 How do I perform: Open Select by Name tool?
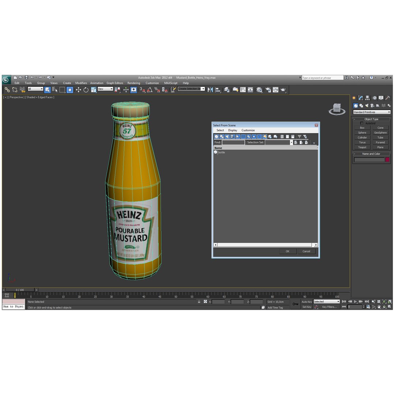tap(54, 90)
